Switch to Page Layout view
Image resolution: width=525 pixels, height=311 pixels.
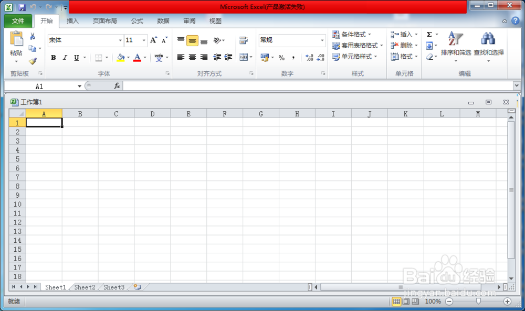(x=406, y=302)
